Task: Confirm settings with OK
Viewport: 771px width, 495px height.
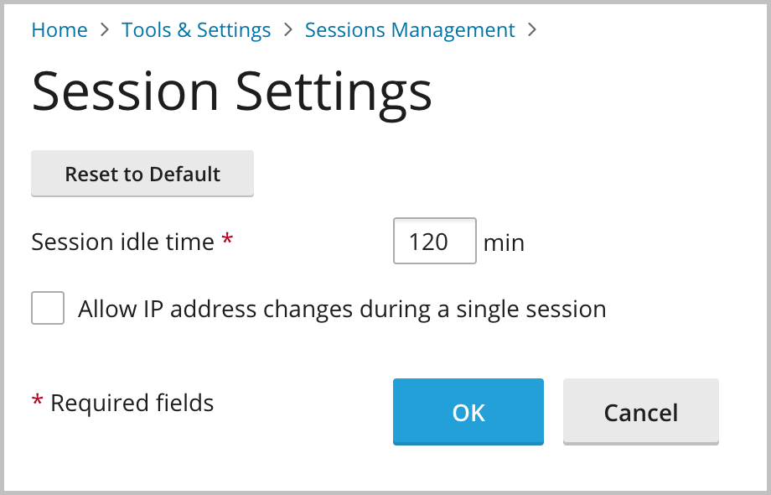Action: point(468,412)
